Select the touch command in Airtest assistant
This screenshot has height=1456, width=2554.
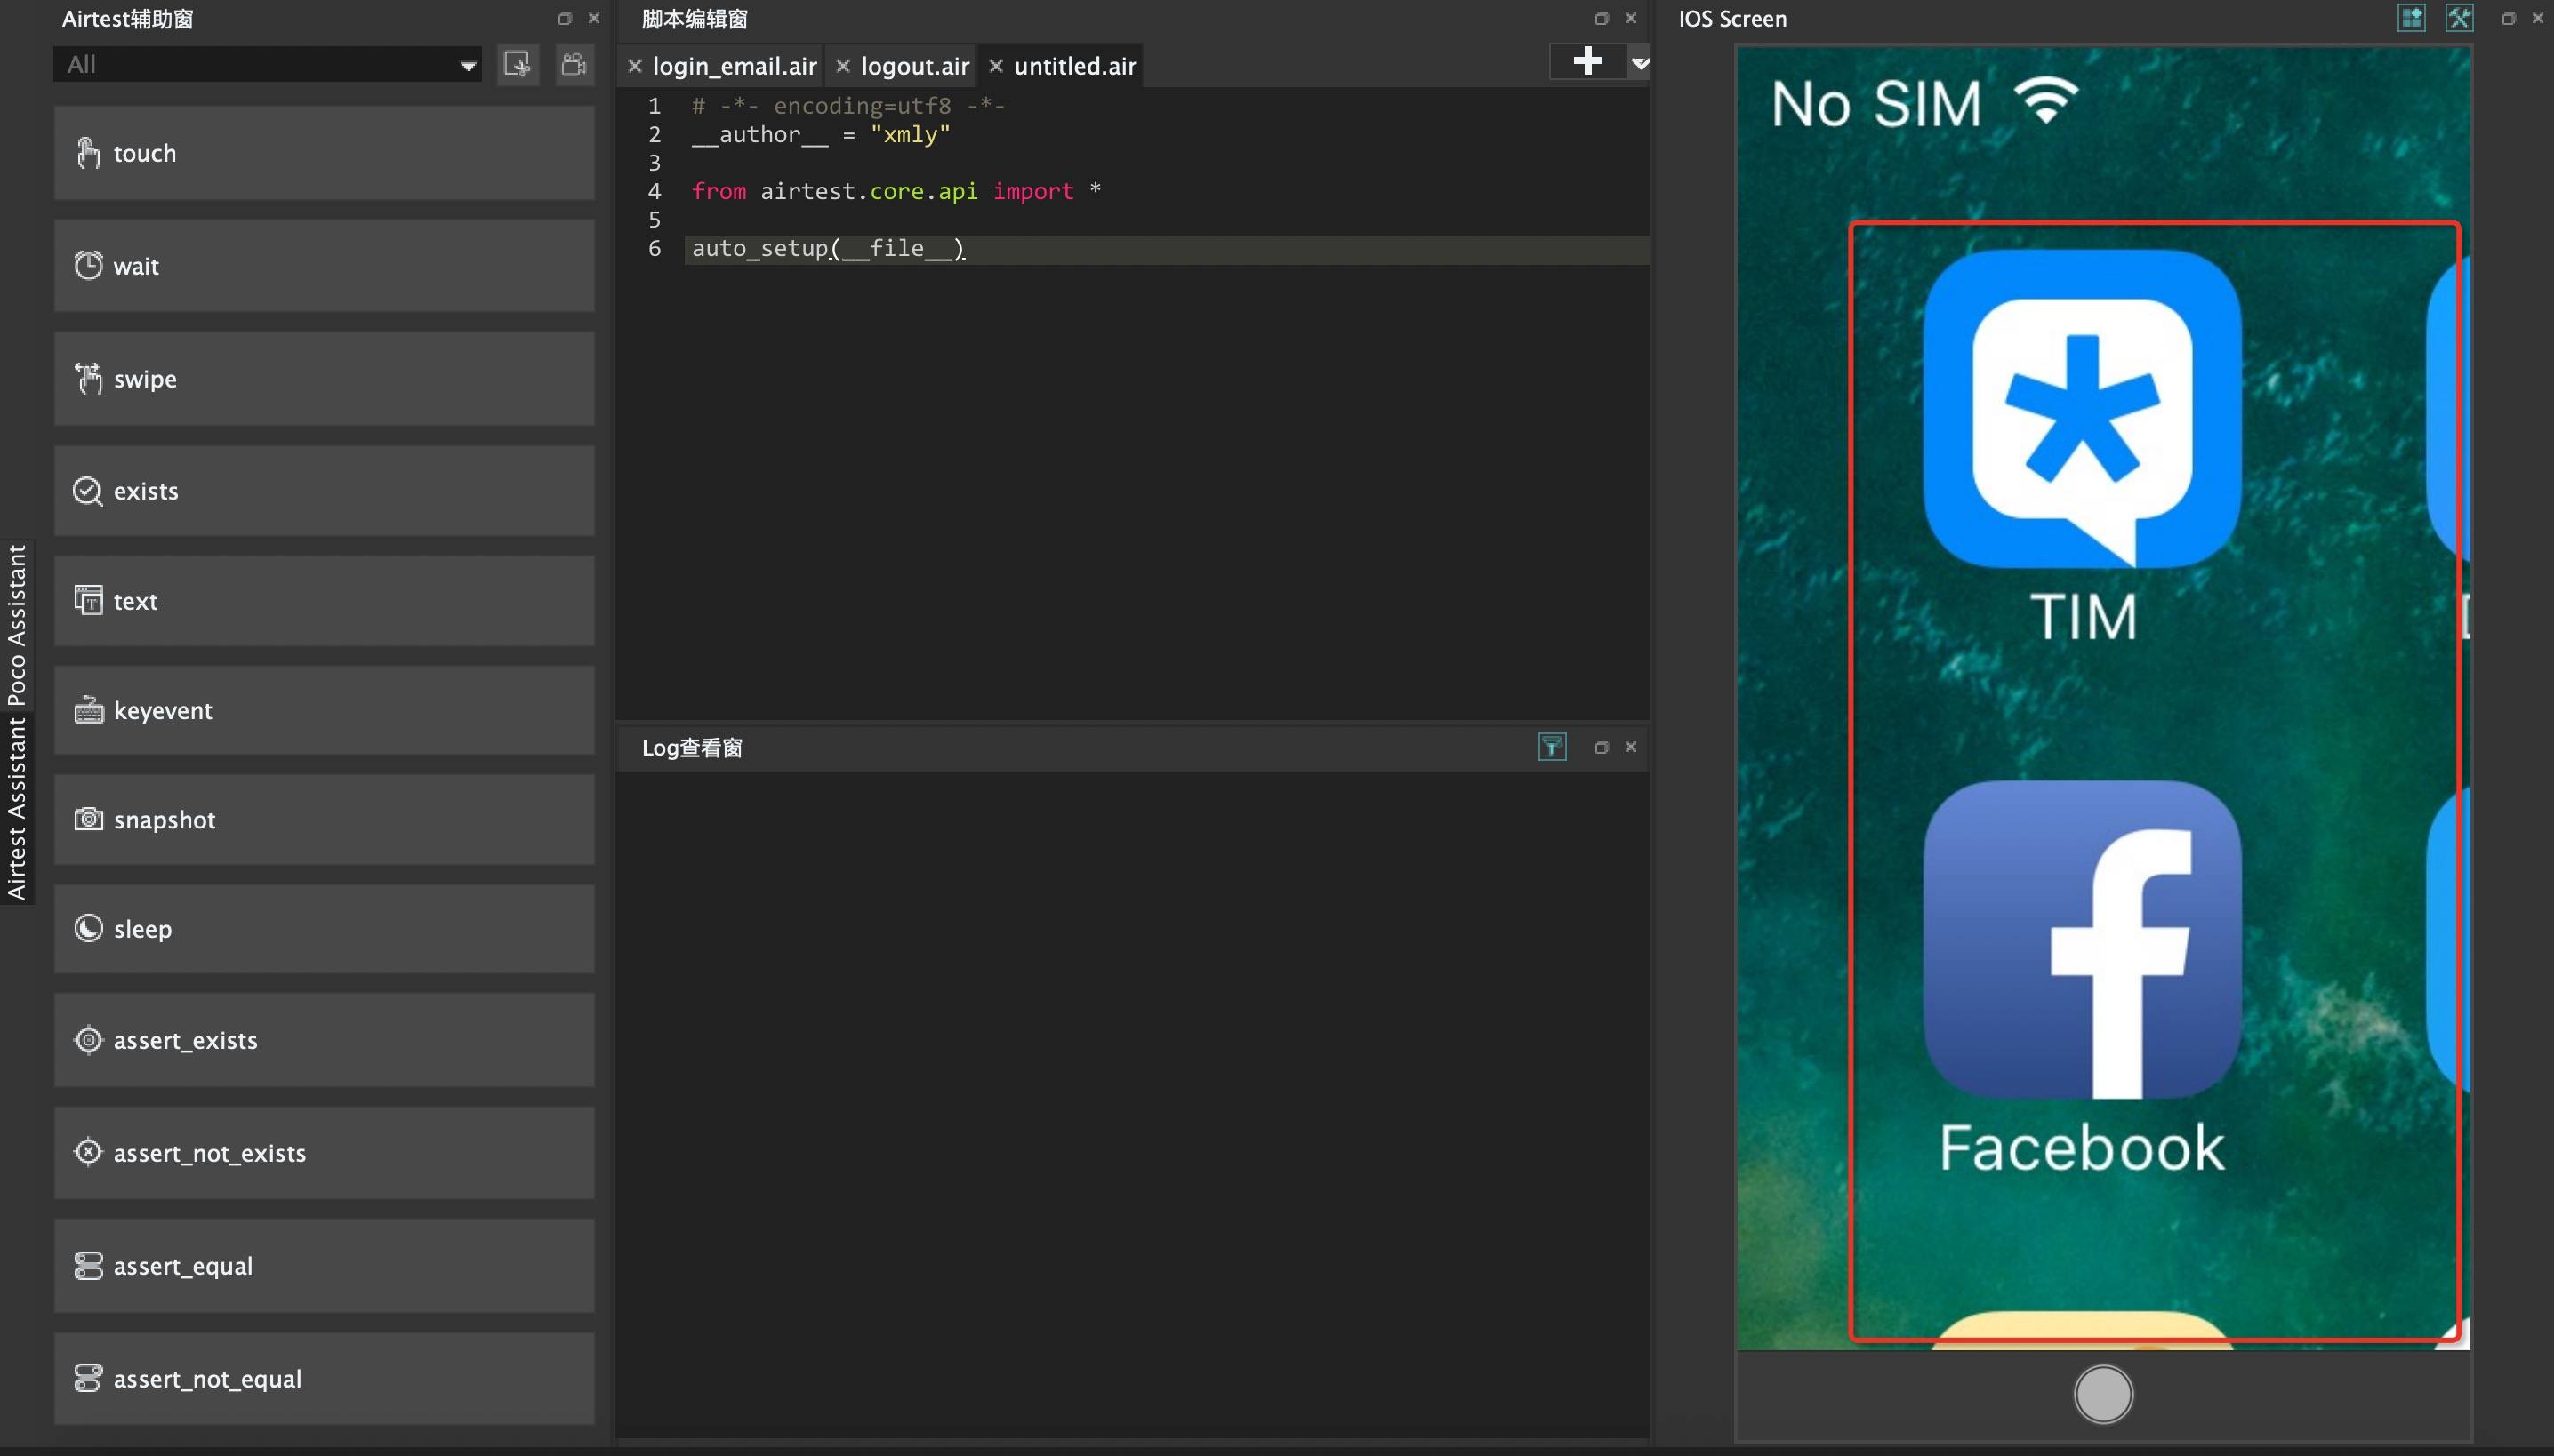pyautogui.click(x=323, y=153)
